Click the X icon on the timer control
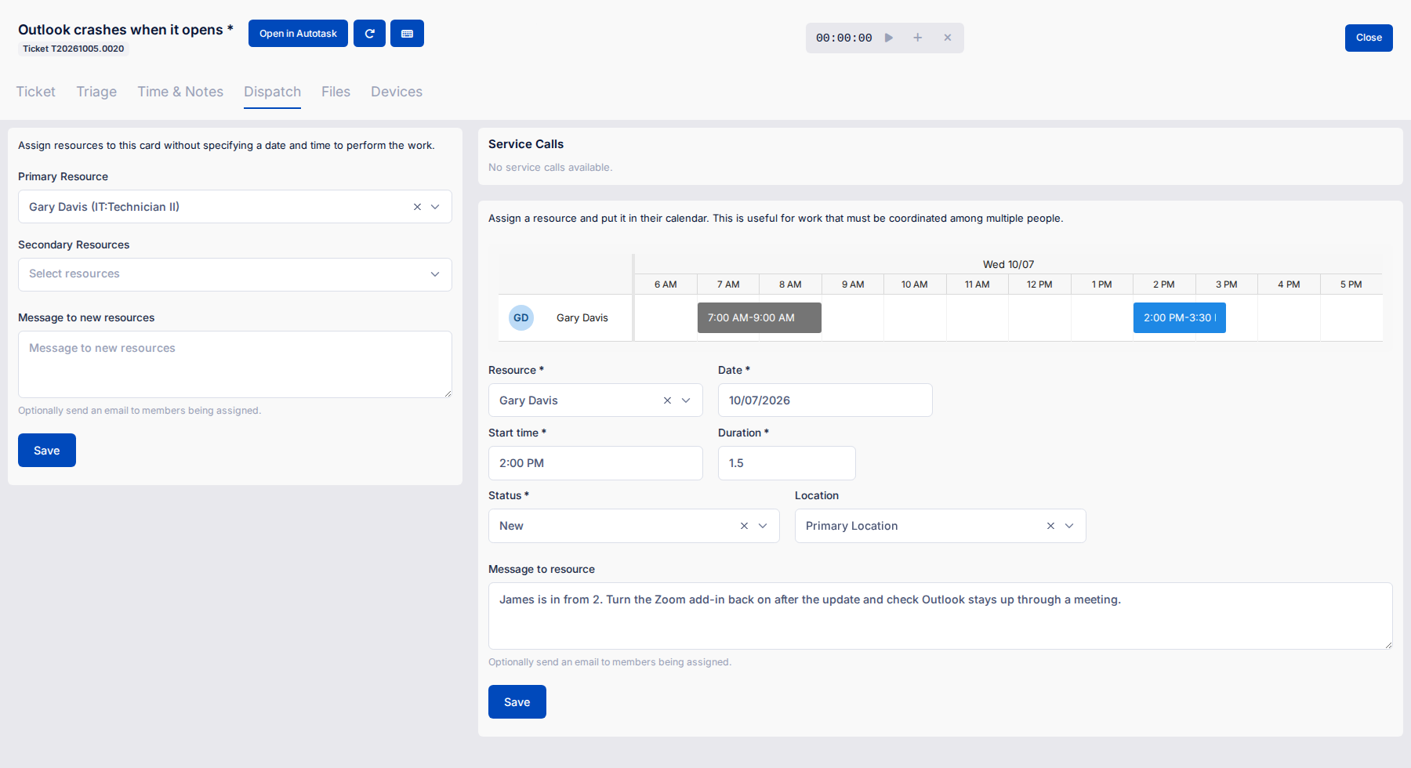The height and width of the screenshot is (768, 1411). [x=947, y=38]
